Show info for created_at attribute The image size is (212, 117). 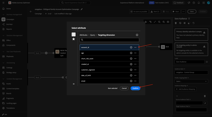131,64
